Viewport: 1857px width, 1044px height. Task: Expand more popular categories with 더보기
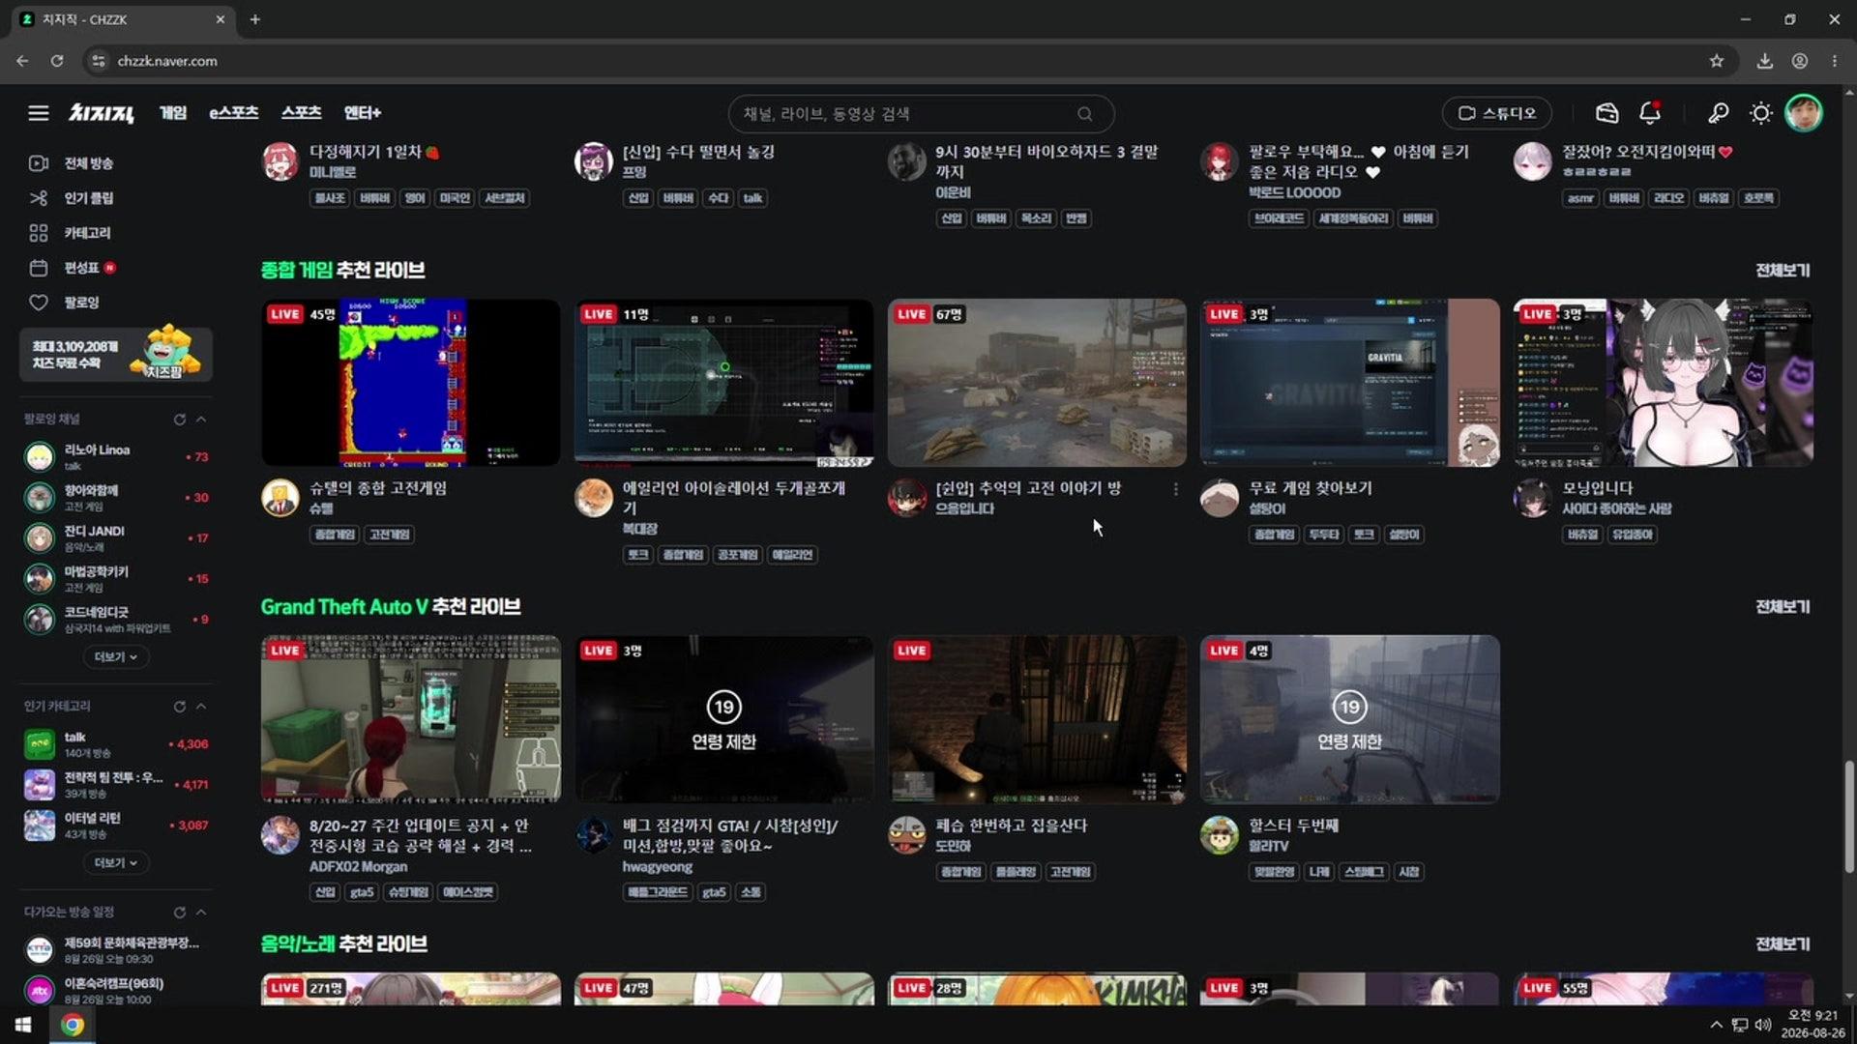[x=115, y=863]
